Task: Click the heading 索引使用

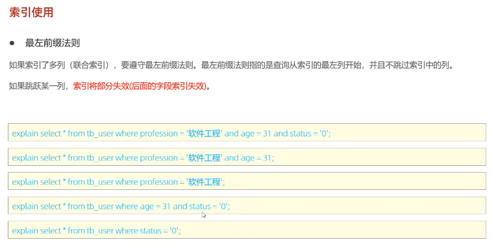Action: (x=31, y=12)
